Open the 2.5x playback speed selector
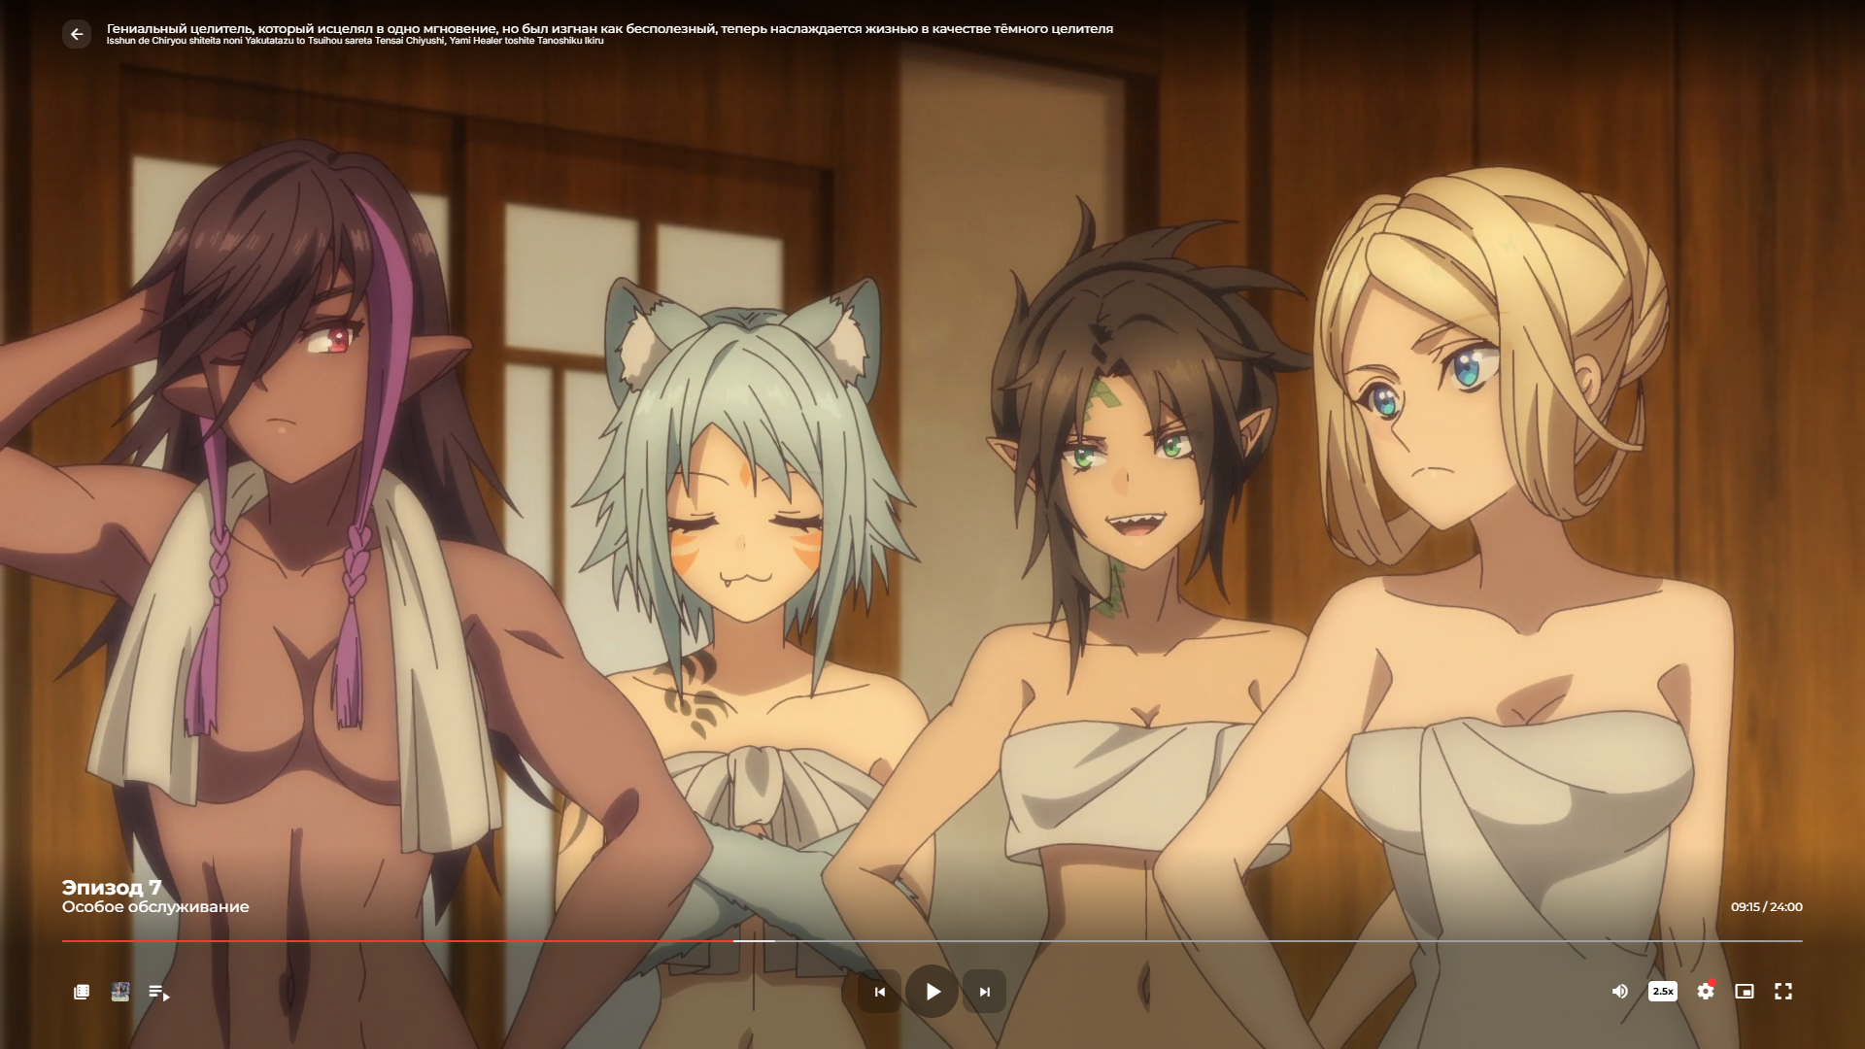 1663,991
